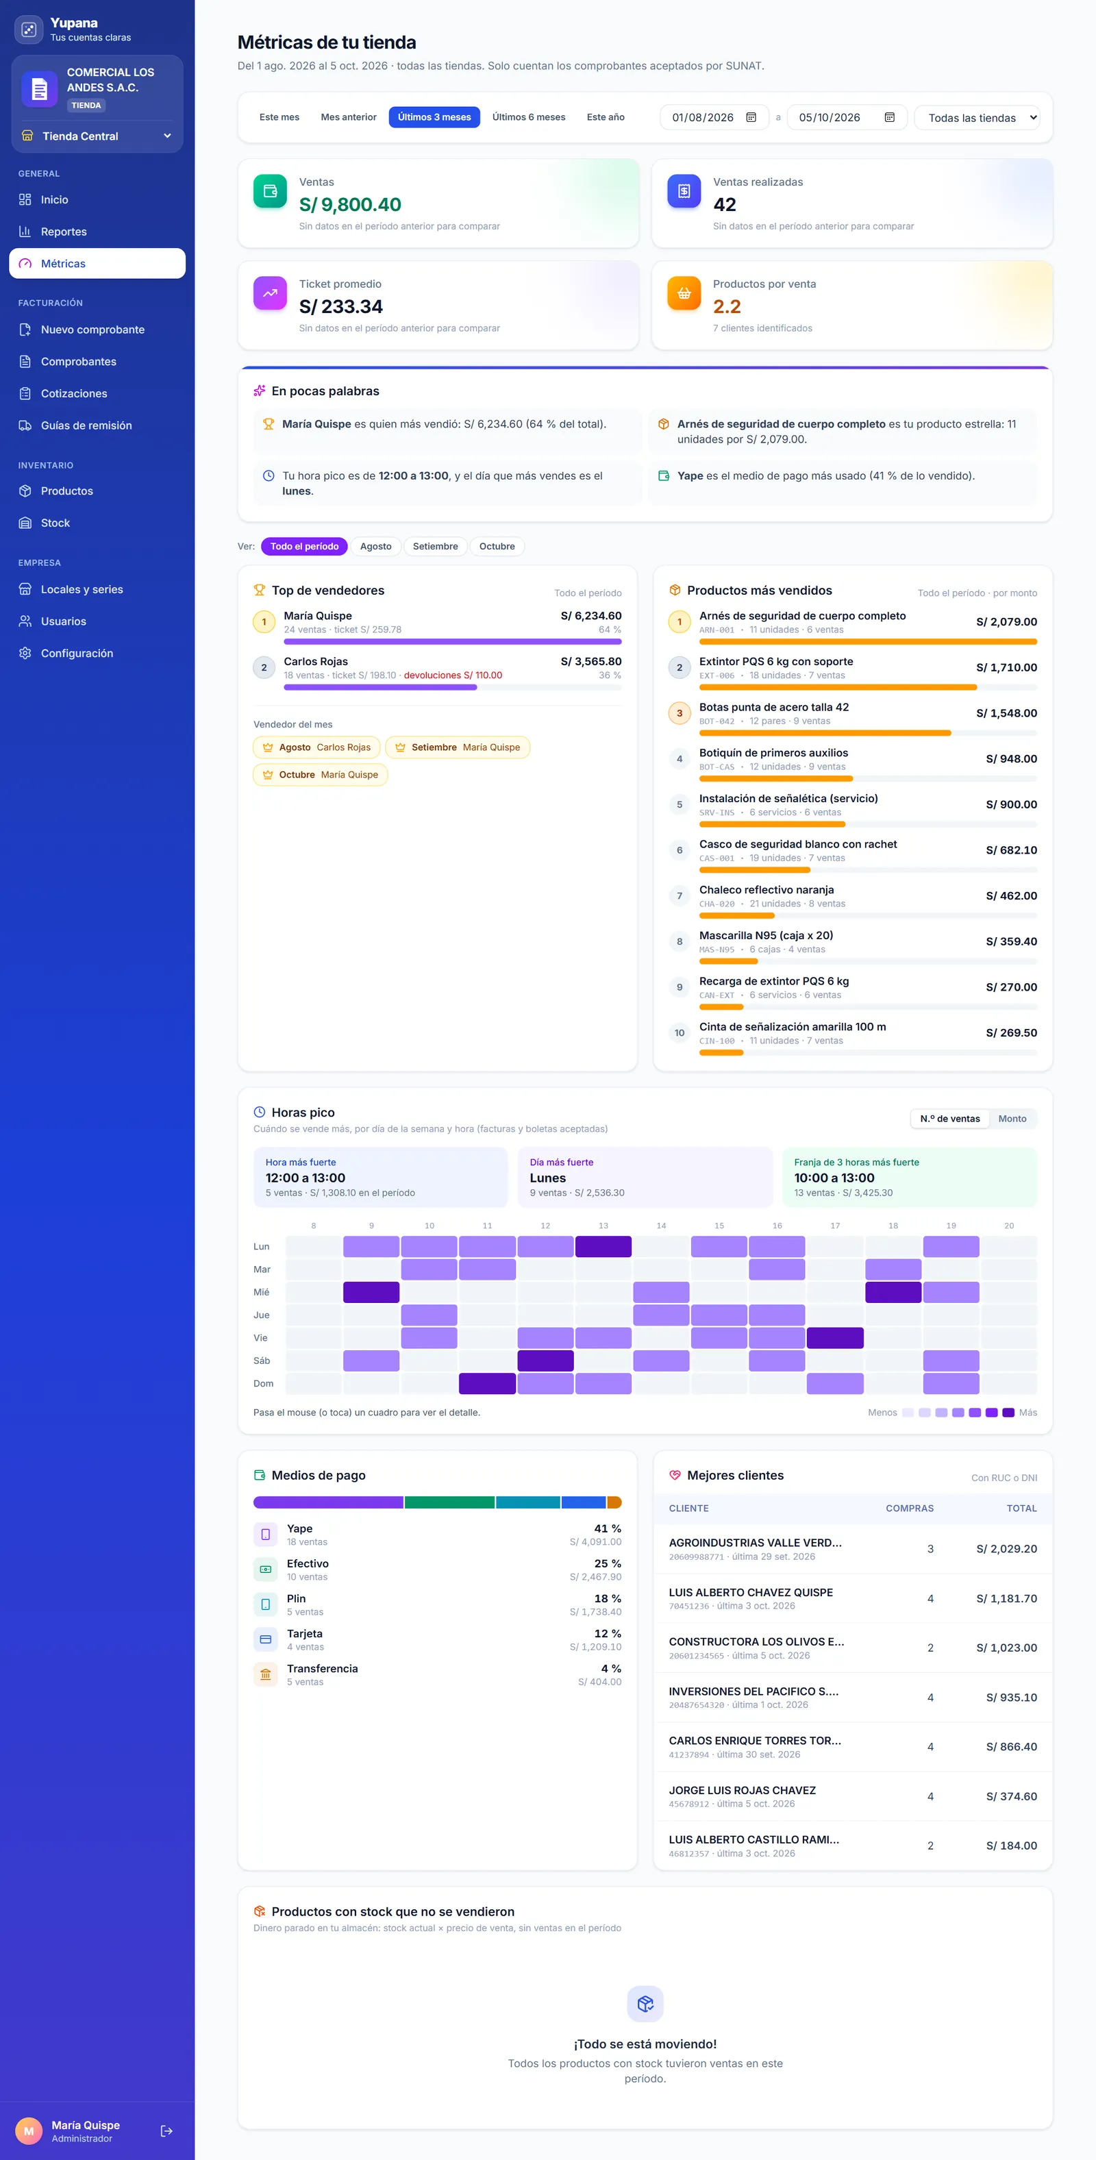Viewport: 1096px width, 2160px height.
Task: Click the green wallet icon on Ventas card
Action: [x=270, y=191]
